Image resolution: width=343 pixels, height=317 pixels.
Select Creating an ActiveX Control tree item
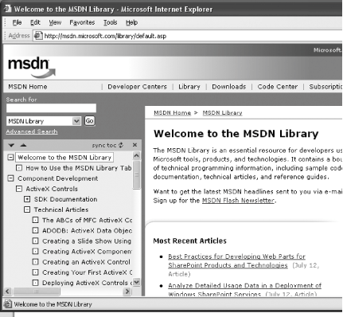[86, 262]
